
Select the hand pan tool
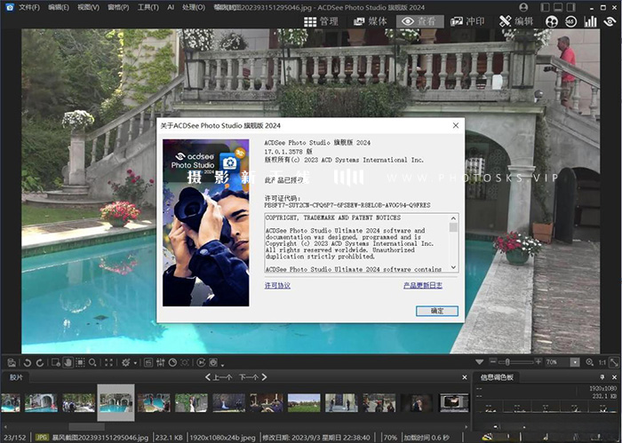click(68, 362)
